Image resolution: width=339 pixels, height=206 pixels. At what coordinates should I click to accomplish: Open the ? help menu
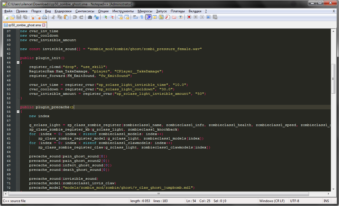[206, 11]
